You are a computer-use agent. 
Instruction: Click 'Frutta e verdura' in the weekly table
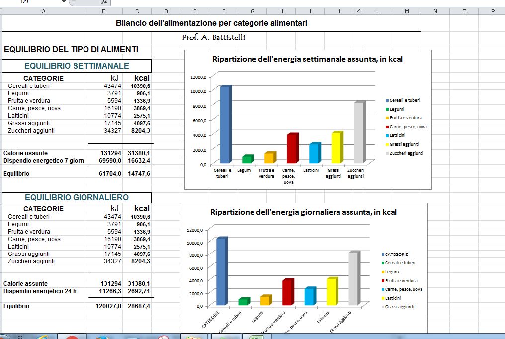pyautogui.click(x=29, y=101)
